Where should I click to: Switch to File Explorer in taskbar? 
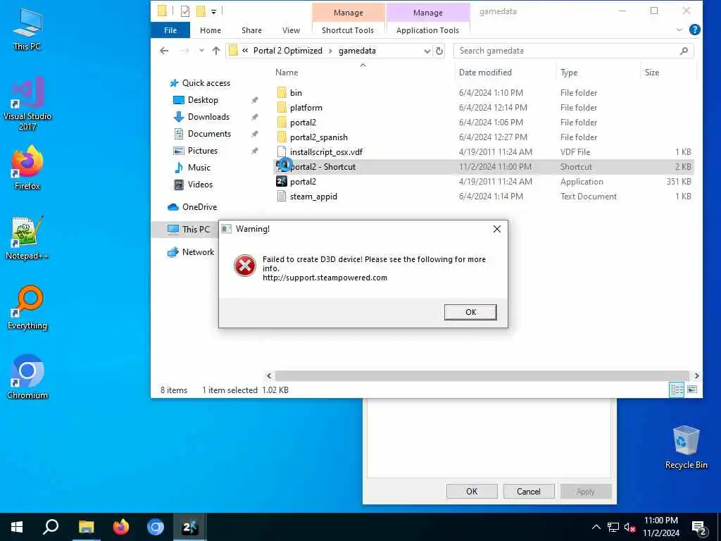86,527
